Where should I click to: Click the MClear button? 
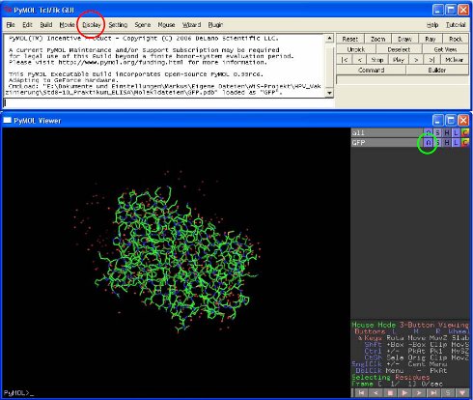coord(454,60)
